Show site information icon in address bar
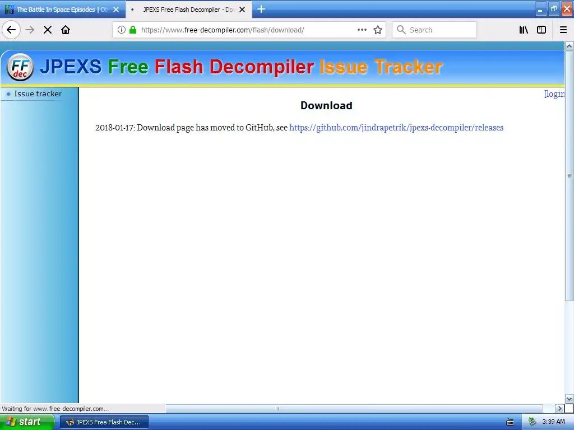The width and height of the screenshot is (574, 430). click(x=122, y=30)
